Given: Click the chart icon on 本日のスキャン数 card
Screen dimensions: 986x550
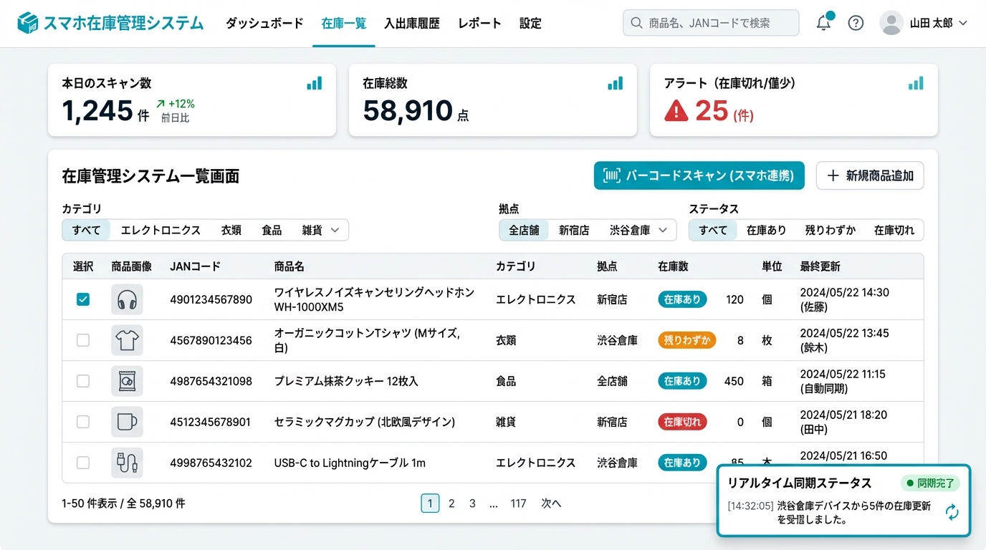Looking at the screenshot, I should tap(314, 83).
